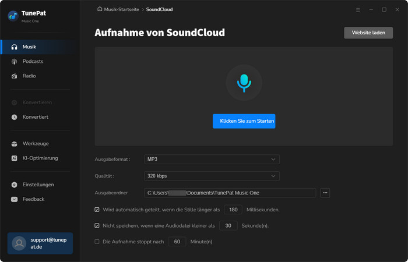Click the Ausgabeordner path field

tap(230, 193)
